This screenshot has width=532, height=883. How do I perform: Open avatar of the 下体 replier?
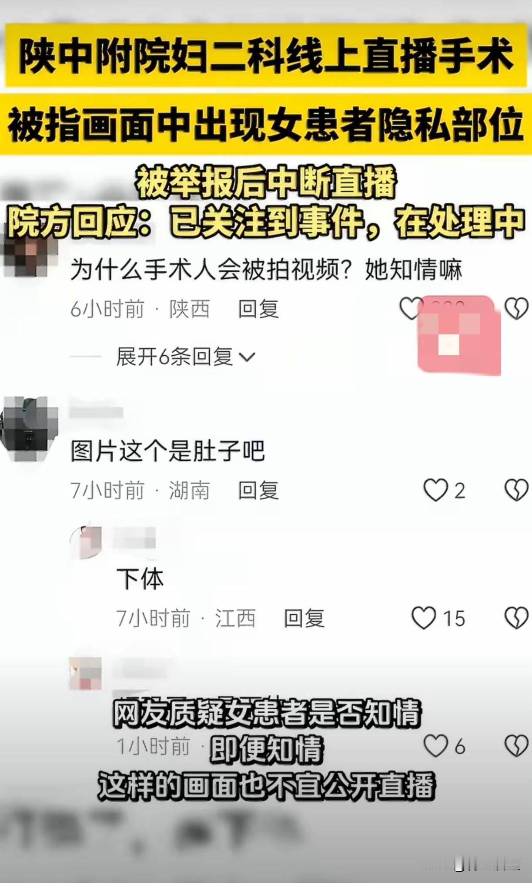(86, 543)
